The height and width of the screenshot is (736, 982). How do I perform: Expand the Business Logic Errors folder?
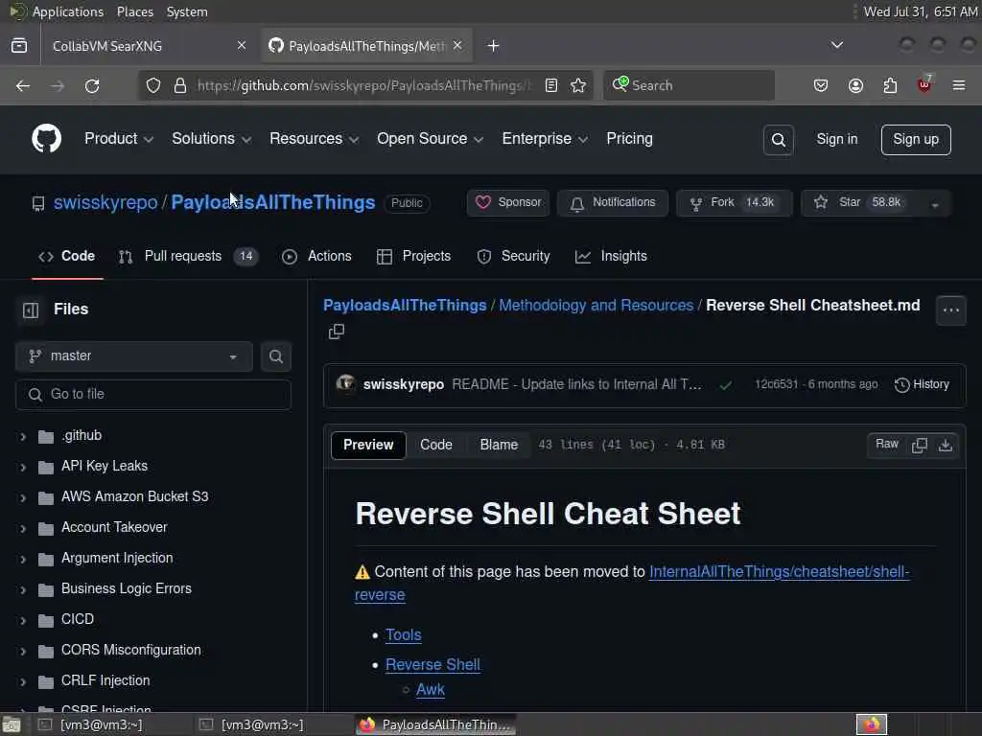[23, 589]
